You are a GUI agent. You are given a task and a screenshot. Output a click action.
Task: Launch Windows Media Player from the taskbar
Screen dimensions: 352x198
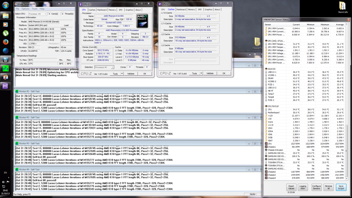click(5, 24)
